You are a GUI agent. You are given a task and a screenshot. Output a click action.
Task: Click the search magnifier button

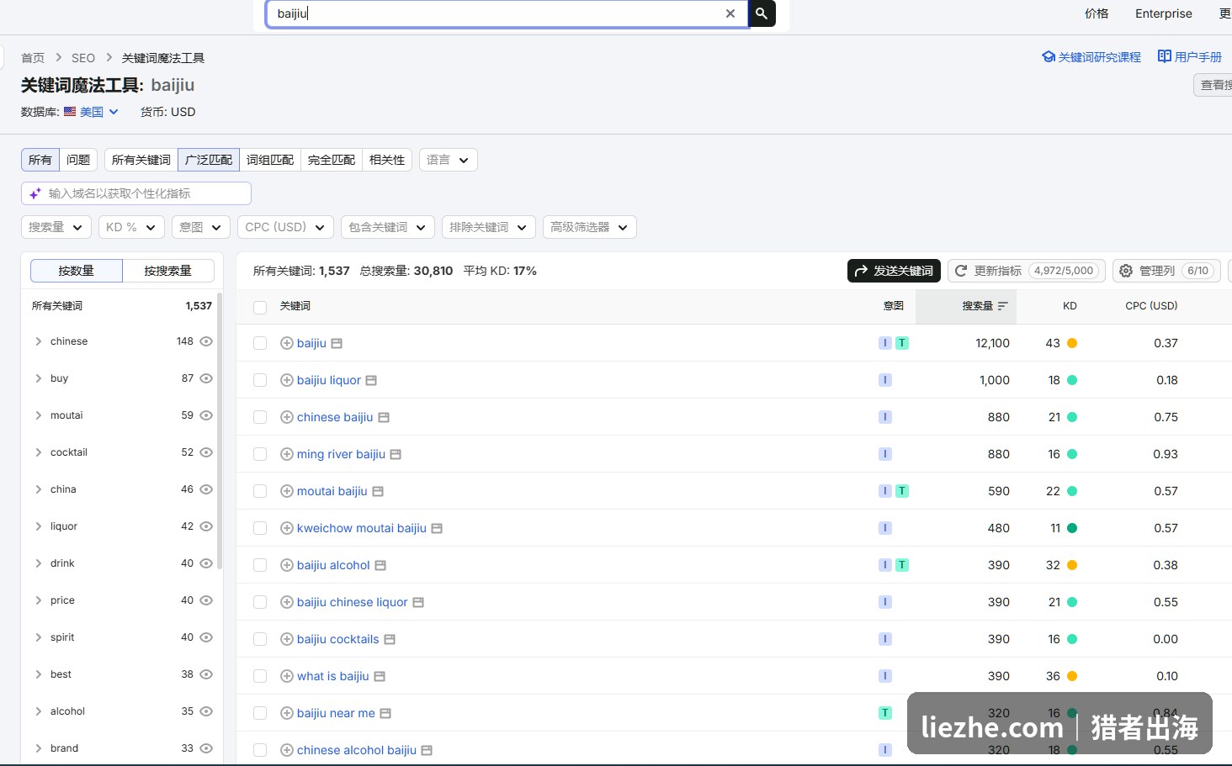pos(762,13)
